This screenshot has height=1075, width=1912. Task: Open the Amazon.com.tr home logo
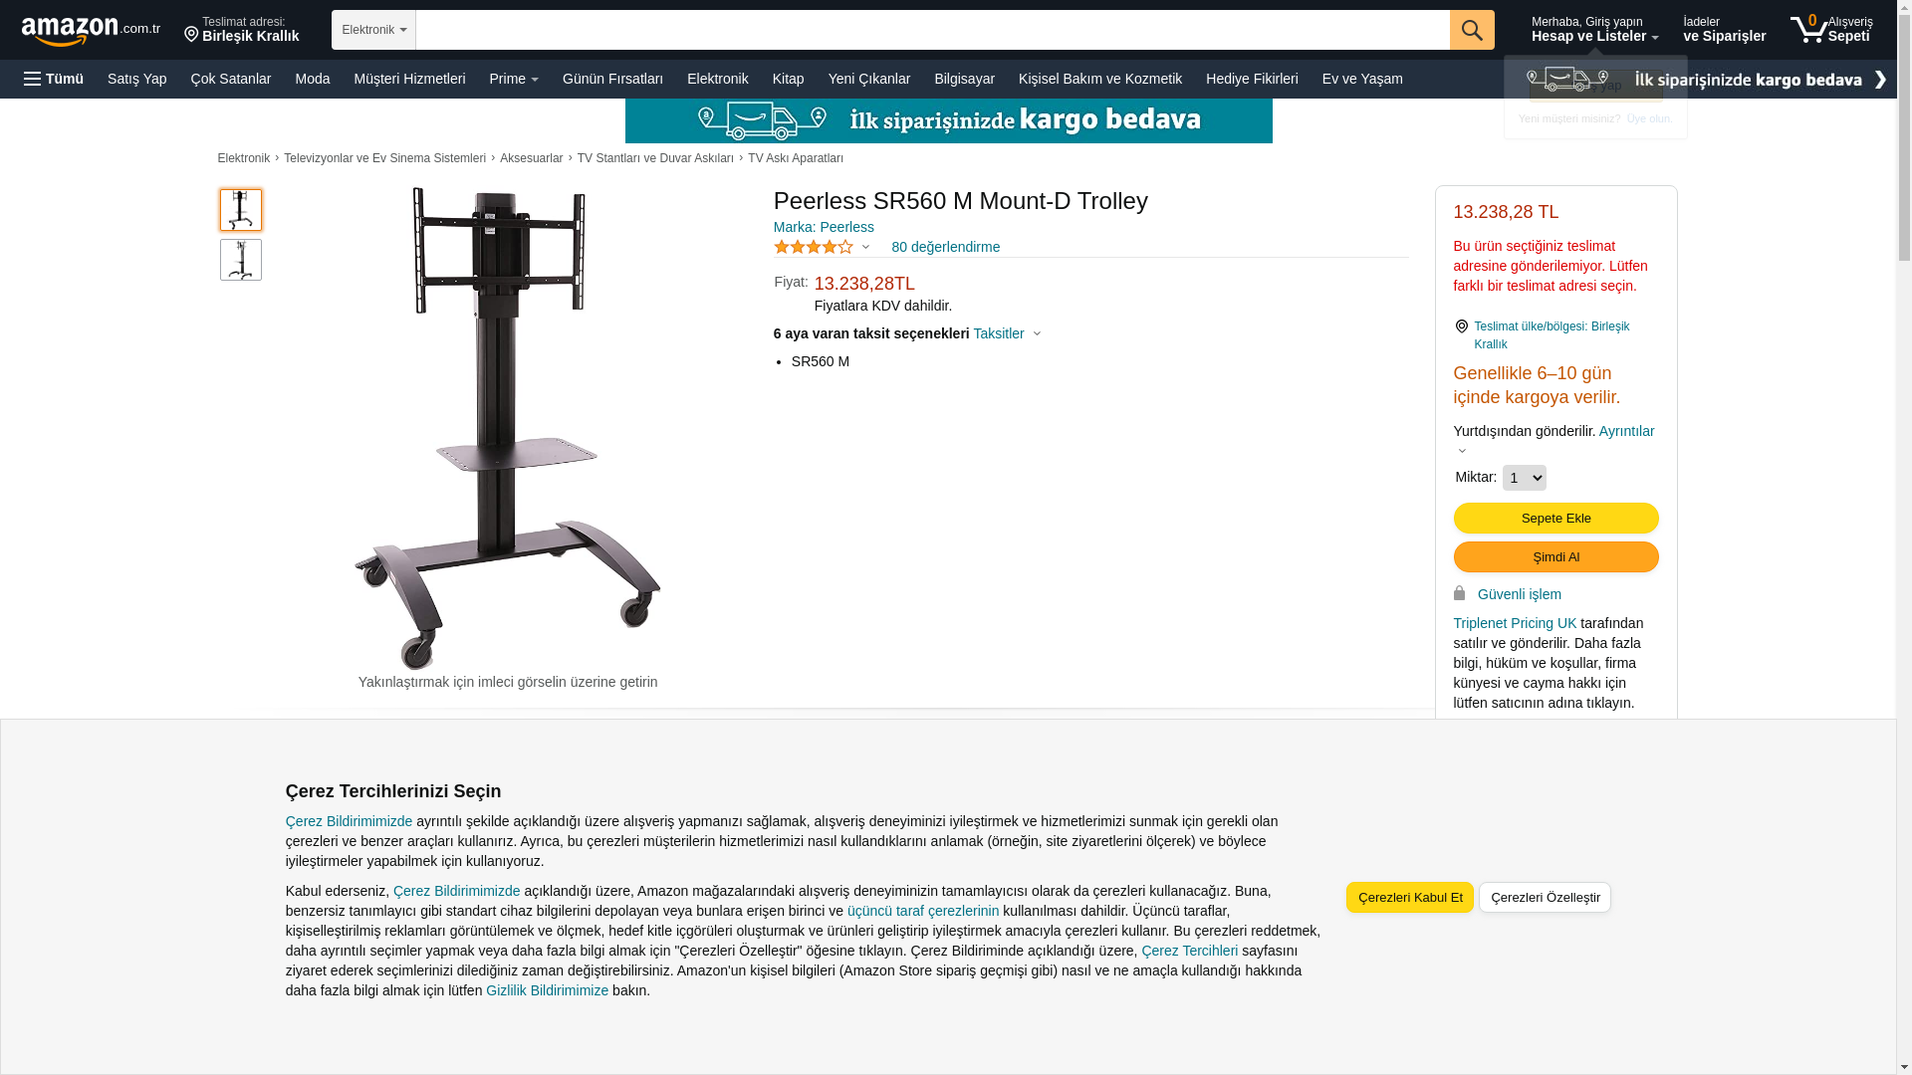(91, 31)
